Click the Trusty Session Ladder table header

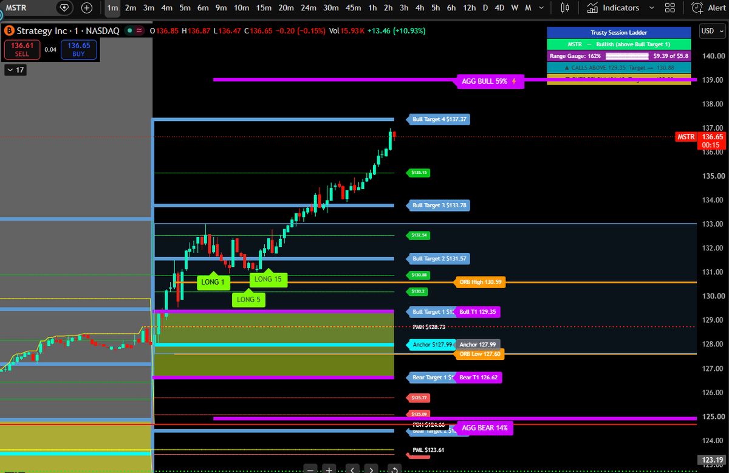(x=619, y=33)
